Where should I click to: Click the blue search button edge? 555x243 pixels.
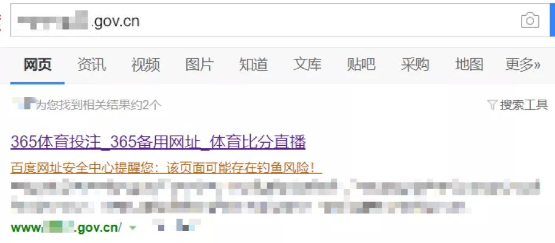click(x=553, y=20)
